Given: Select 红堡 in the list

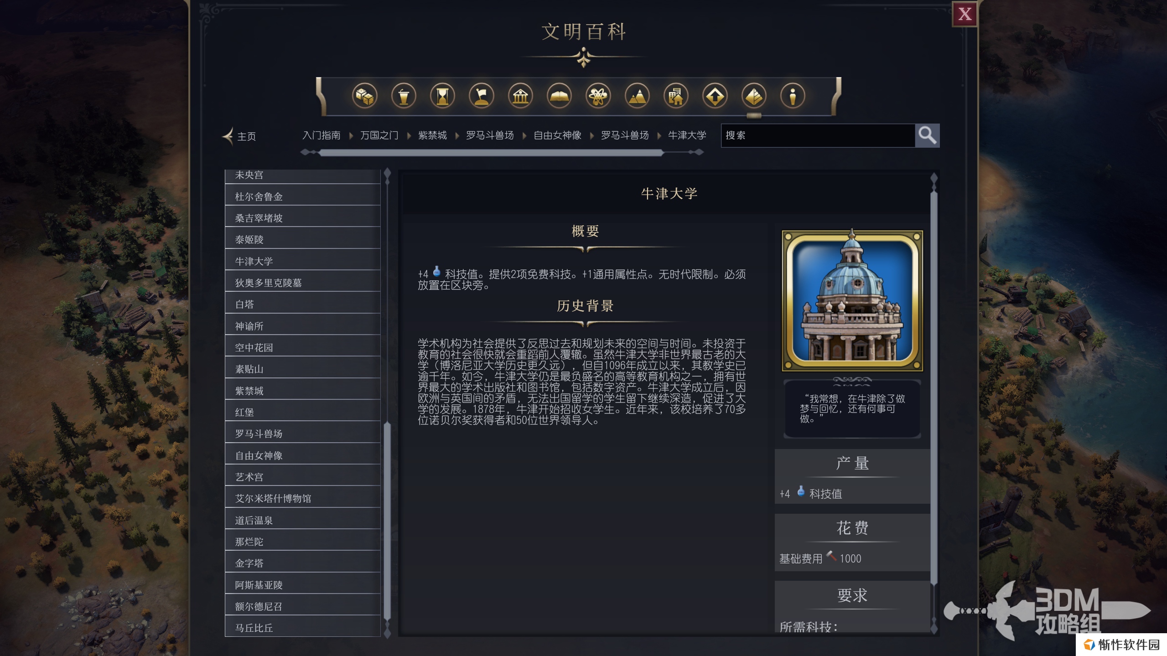Looking at the screenshot, I should coord(302,411).
